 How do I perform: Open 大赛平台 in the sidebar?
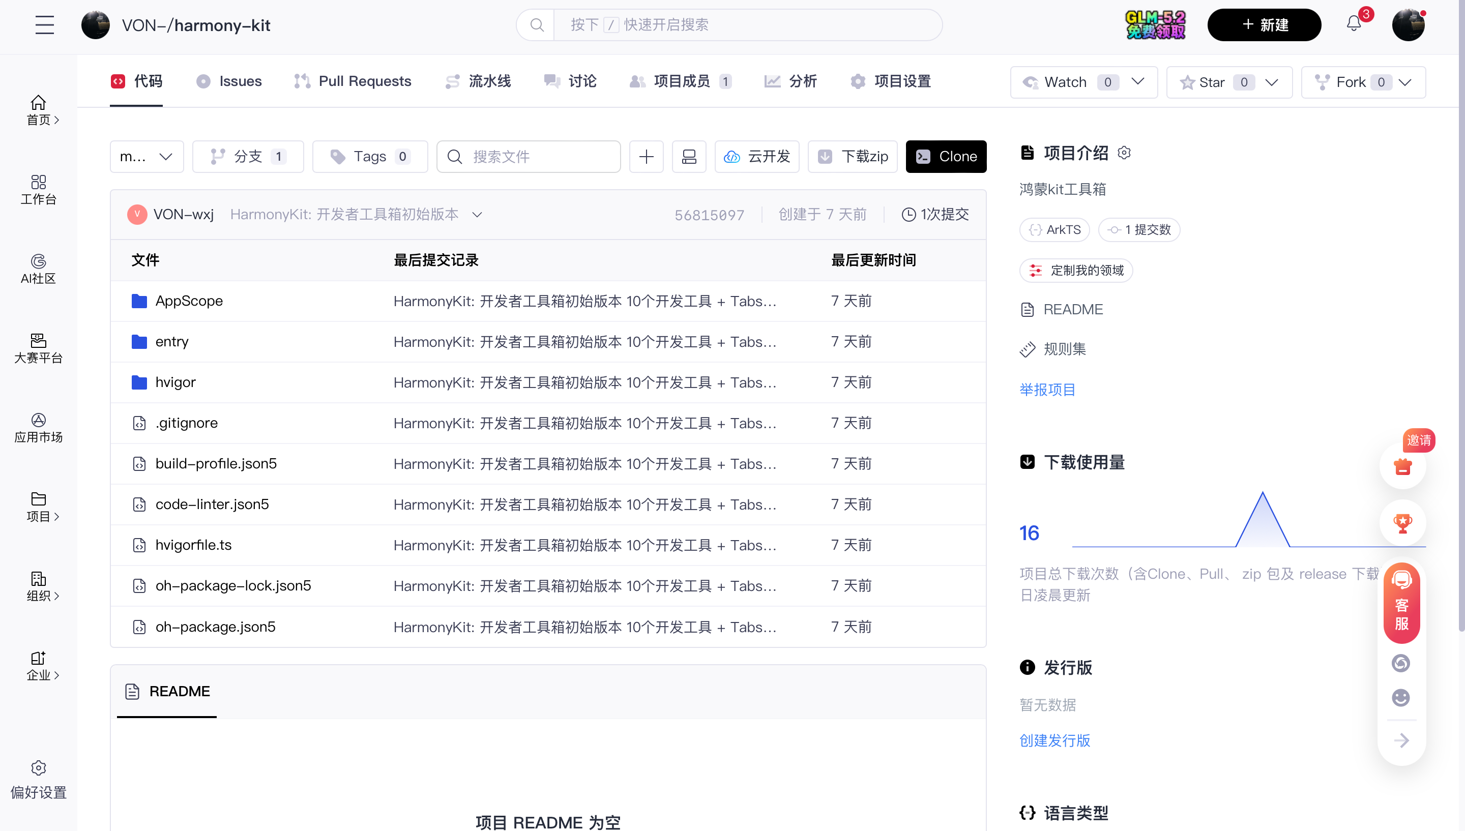pyautogui.click(x=38, y=349)
